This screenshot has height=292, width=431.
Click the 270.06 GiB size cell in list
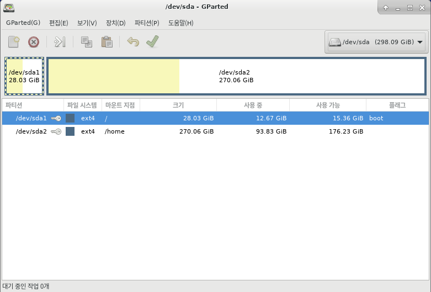coord(196,131)
